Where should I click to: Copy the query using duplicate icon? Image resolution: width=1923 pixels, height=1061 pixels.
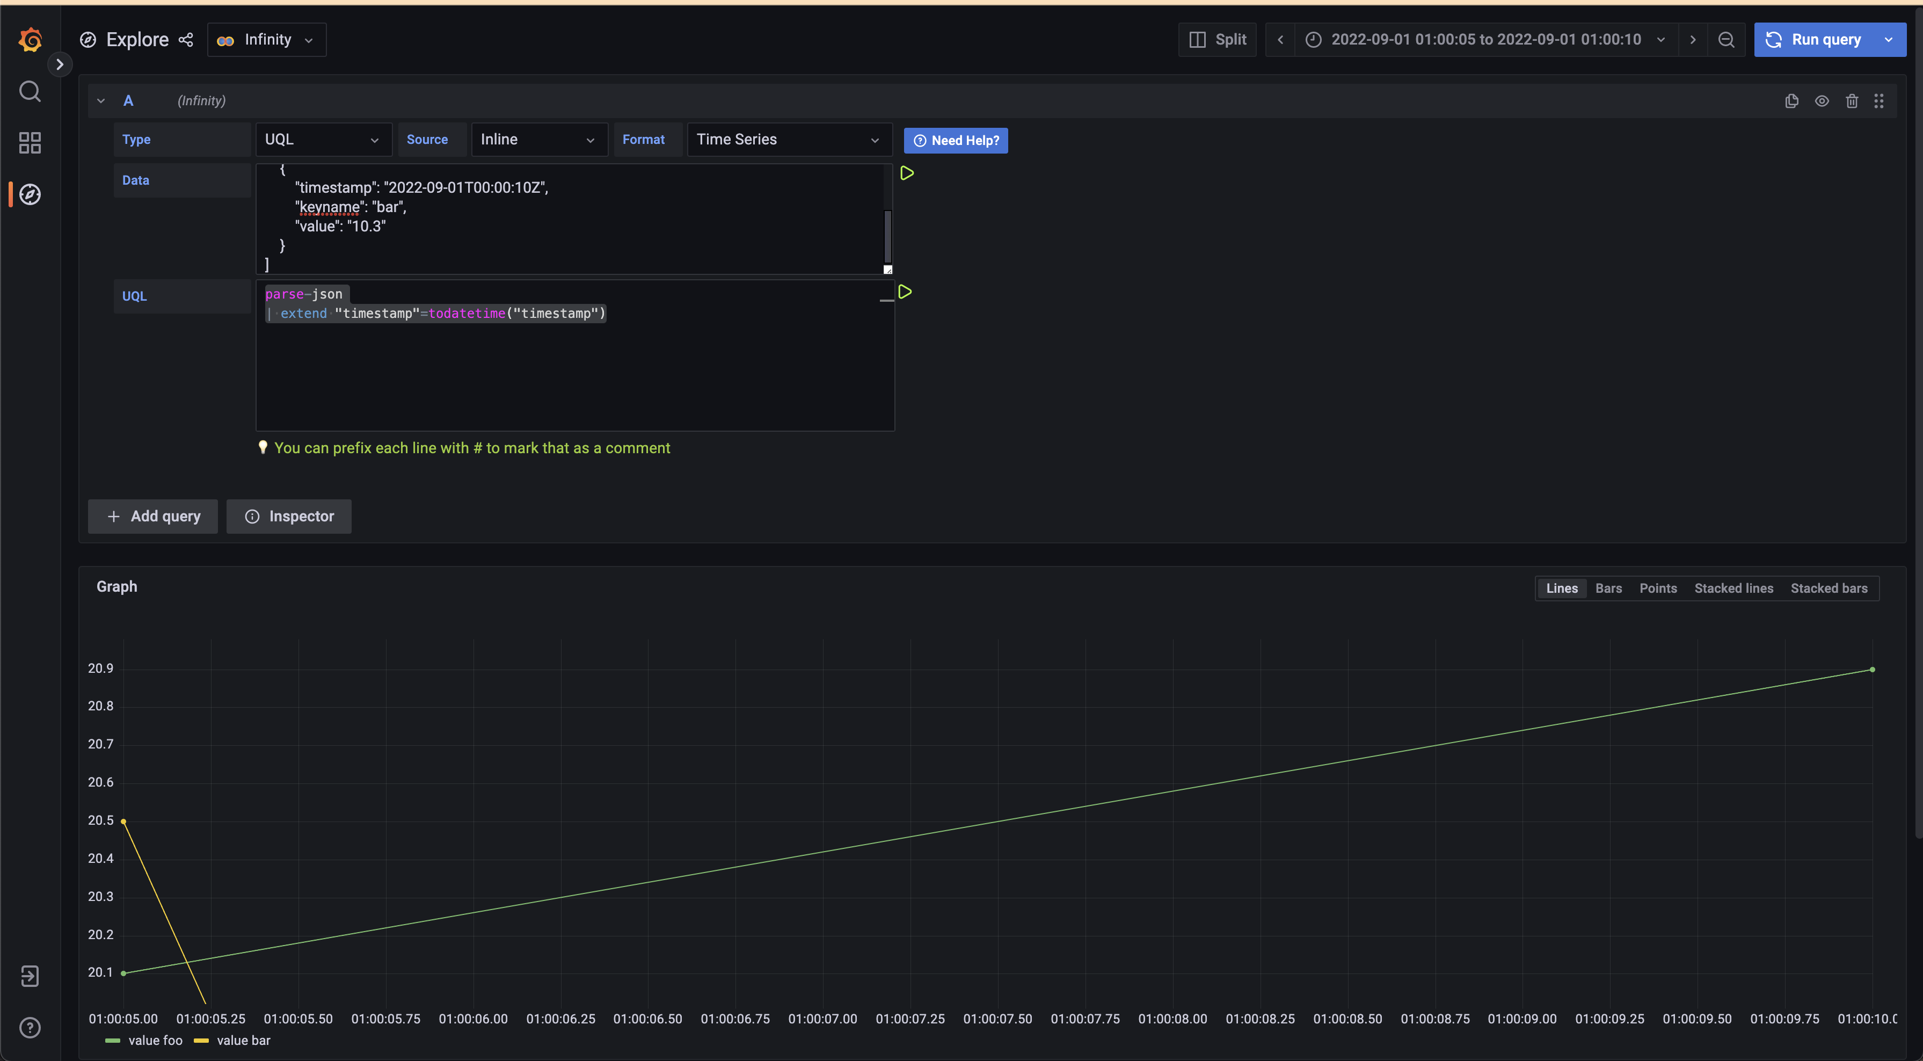tap(1791, 101)
